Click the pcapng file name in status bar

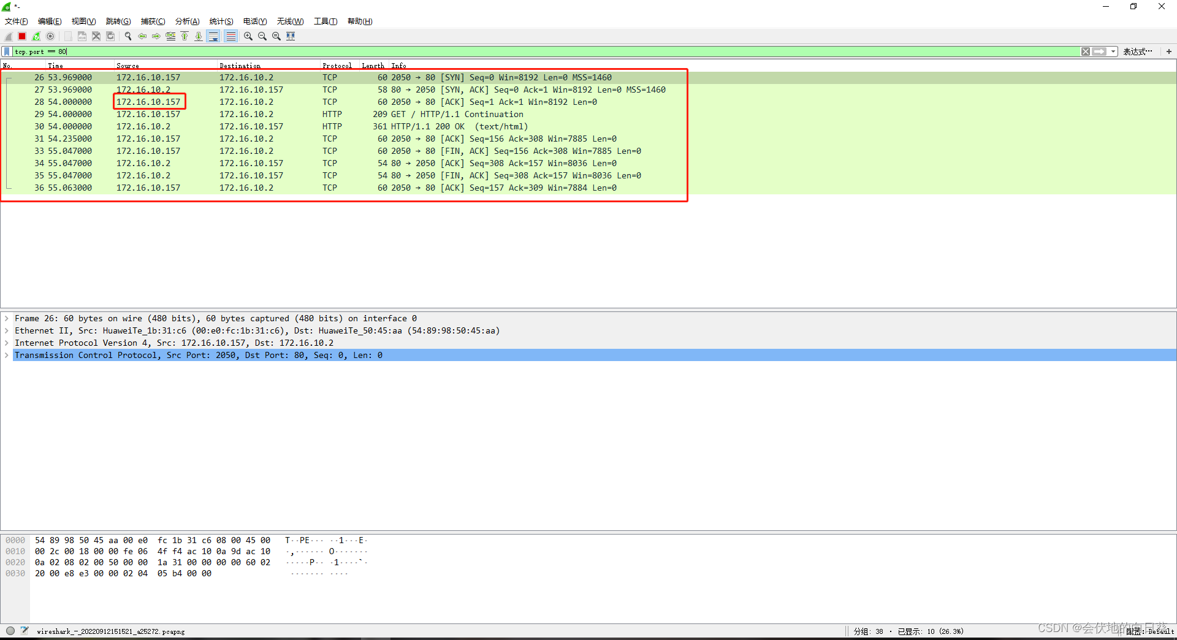tap(110, 631)
